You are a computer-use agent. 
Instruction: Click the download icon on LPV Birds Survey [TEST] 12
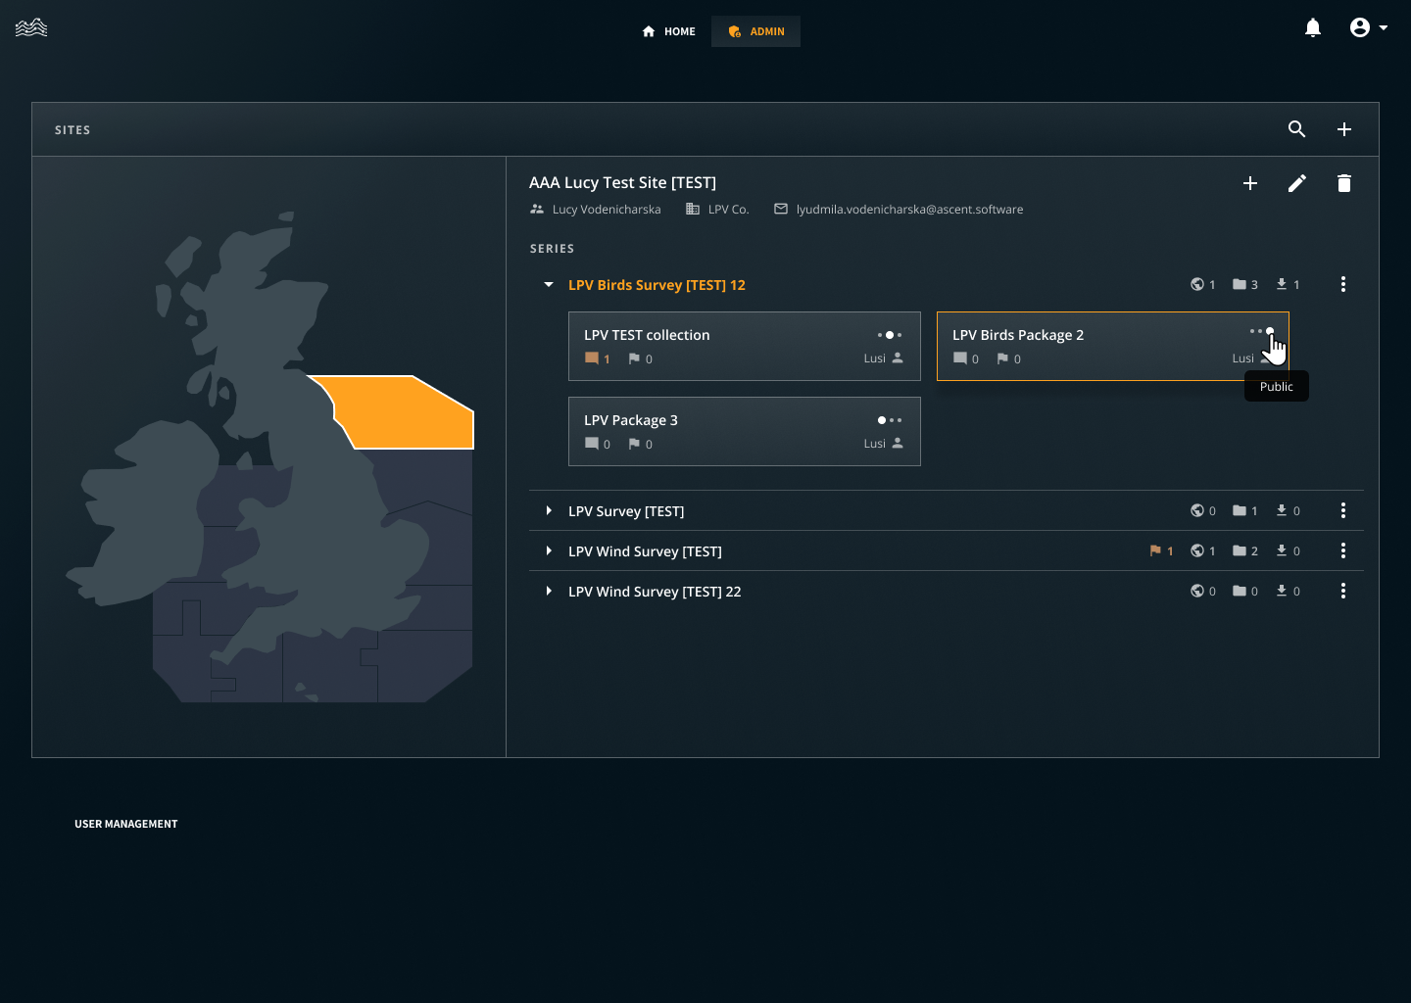pyautogui.click(x=1282, y=284)
